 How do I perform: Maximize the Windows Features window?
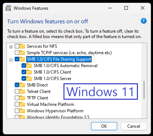[126, 8]
